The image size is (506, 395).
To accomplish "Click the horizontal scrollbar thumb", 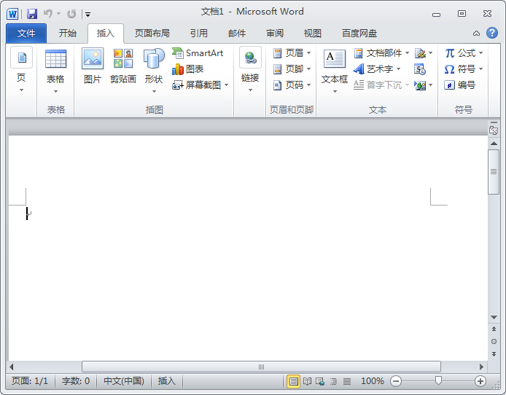I will 262,367.
